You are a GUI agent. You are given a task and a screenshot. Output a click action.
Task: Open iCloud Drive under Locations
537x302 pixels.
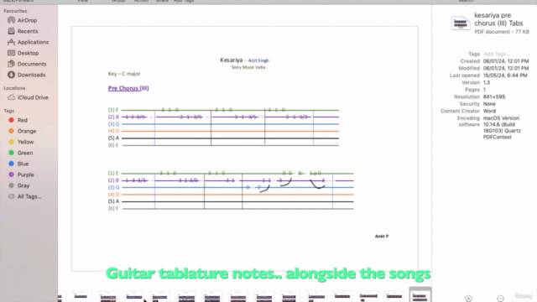[28, 97]
